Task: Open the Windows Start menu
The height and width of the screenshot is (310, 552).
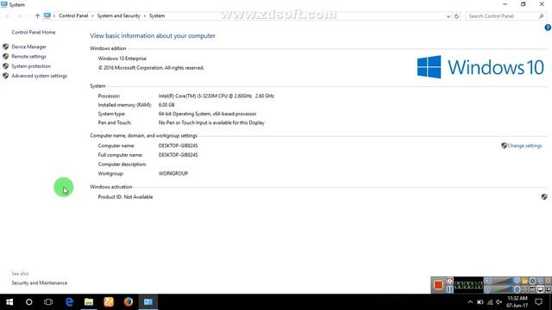Action: (9, 302)
